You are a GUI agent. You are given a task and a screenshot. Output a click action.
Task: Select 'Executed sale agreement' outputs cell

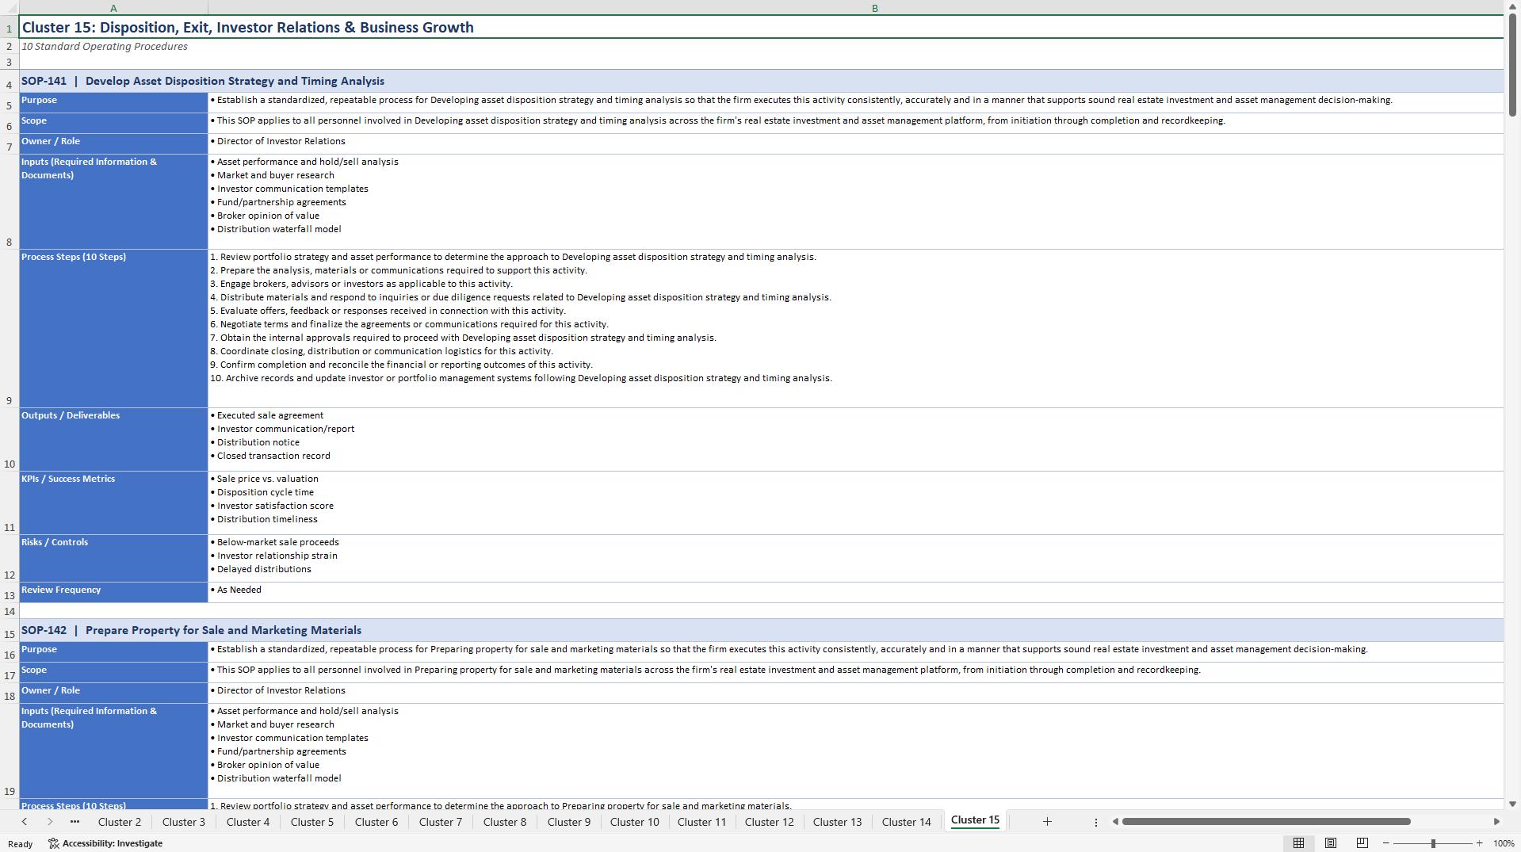(856, 440)
